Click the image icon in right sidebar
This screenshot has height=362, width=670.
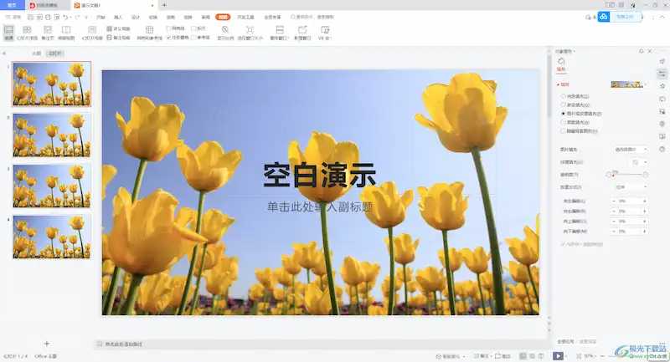pyautogui.click(x=662, y=111)
